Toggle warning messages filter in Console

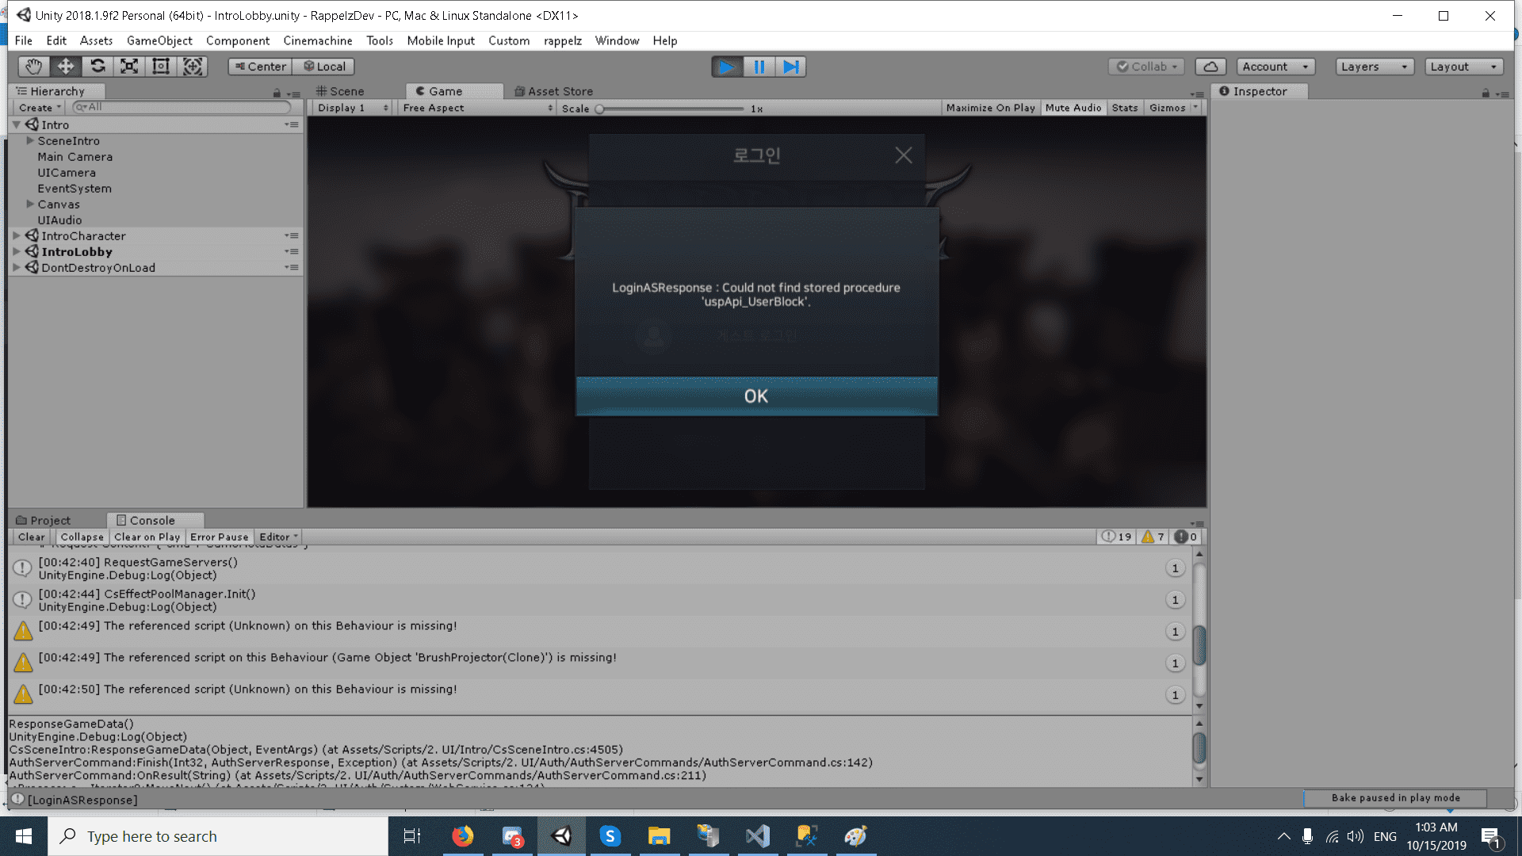pyautogui.click(x=1153, y=537)
